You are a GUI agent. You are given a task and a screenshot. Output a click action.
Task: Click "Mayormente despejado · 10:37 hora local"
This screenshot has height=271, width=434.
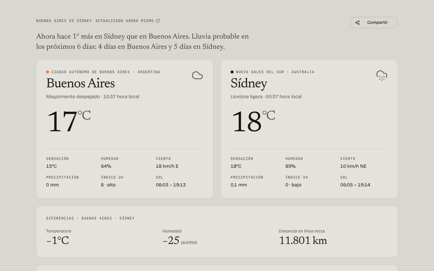(x=93, y=97)
